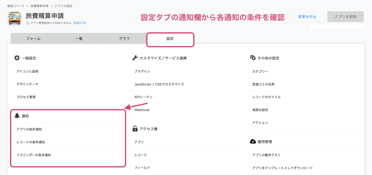Click the bell icon beside 通知
This screenshot has width=372, height=175.
(x=17, y=116)
